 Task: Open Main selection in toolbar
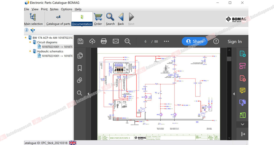33,19
